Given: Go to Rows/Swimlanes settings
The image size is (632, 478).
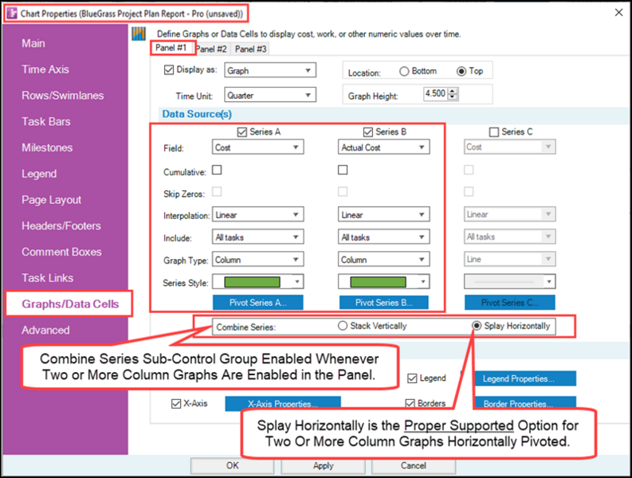Looking at the screenshot, I should tap(62, 96).
